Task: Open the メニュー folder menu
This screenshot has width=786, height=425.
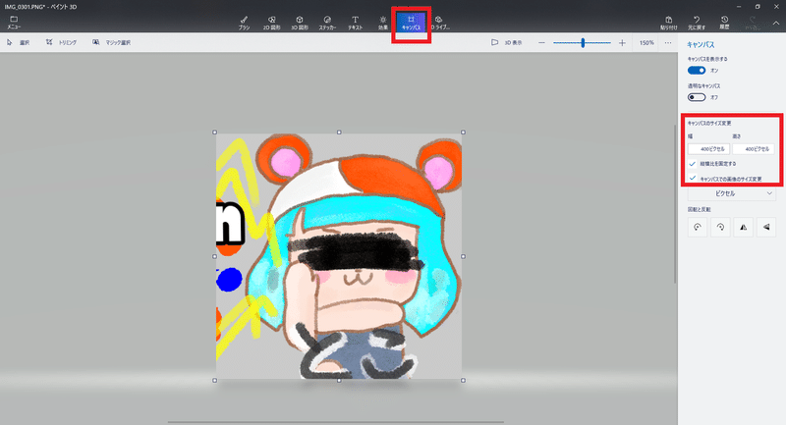Action: pyautogui.click(x=14, y=23)
